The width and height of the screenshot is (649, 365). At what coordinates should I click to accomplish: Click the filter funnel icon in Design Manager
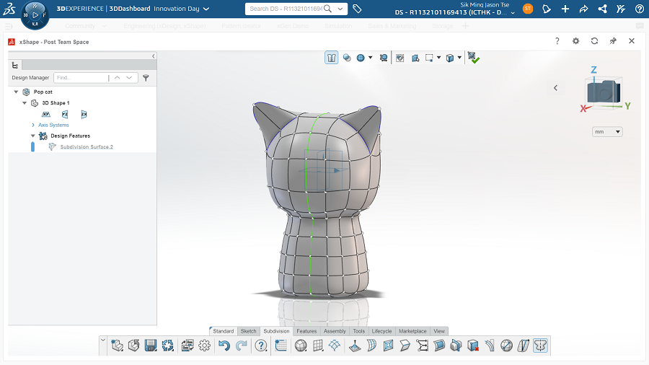(x=146, y=78)
